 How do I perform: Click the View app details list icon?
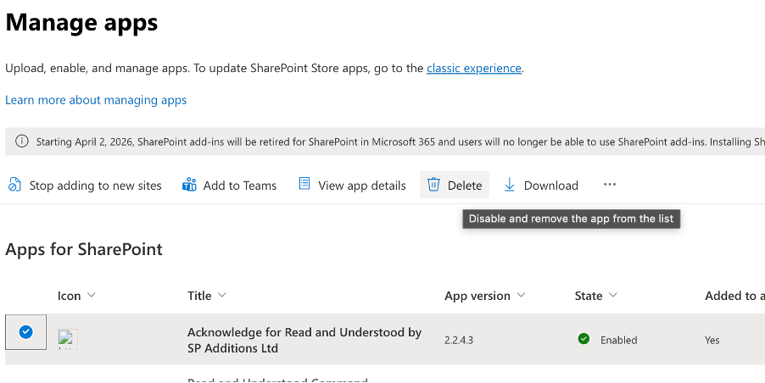tap(304, 184)
